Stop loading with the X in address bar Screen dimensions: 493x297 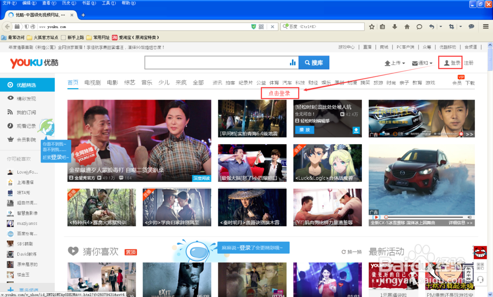tap(272, 27)
